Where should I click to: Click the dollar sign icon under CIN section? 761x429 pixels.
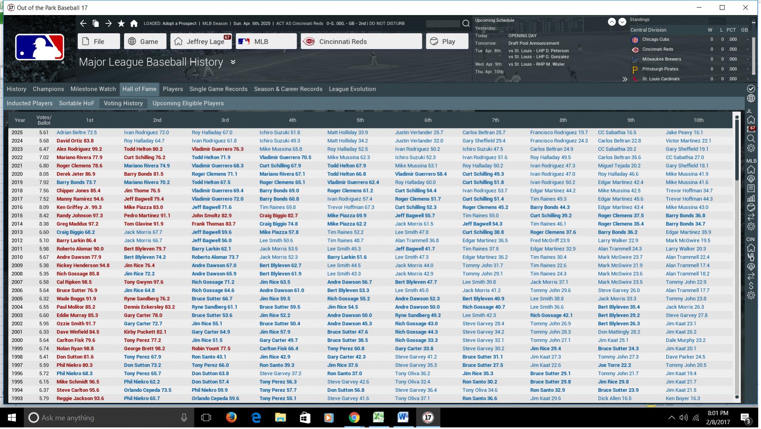[x=751, y=286]
